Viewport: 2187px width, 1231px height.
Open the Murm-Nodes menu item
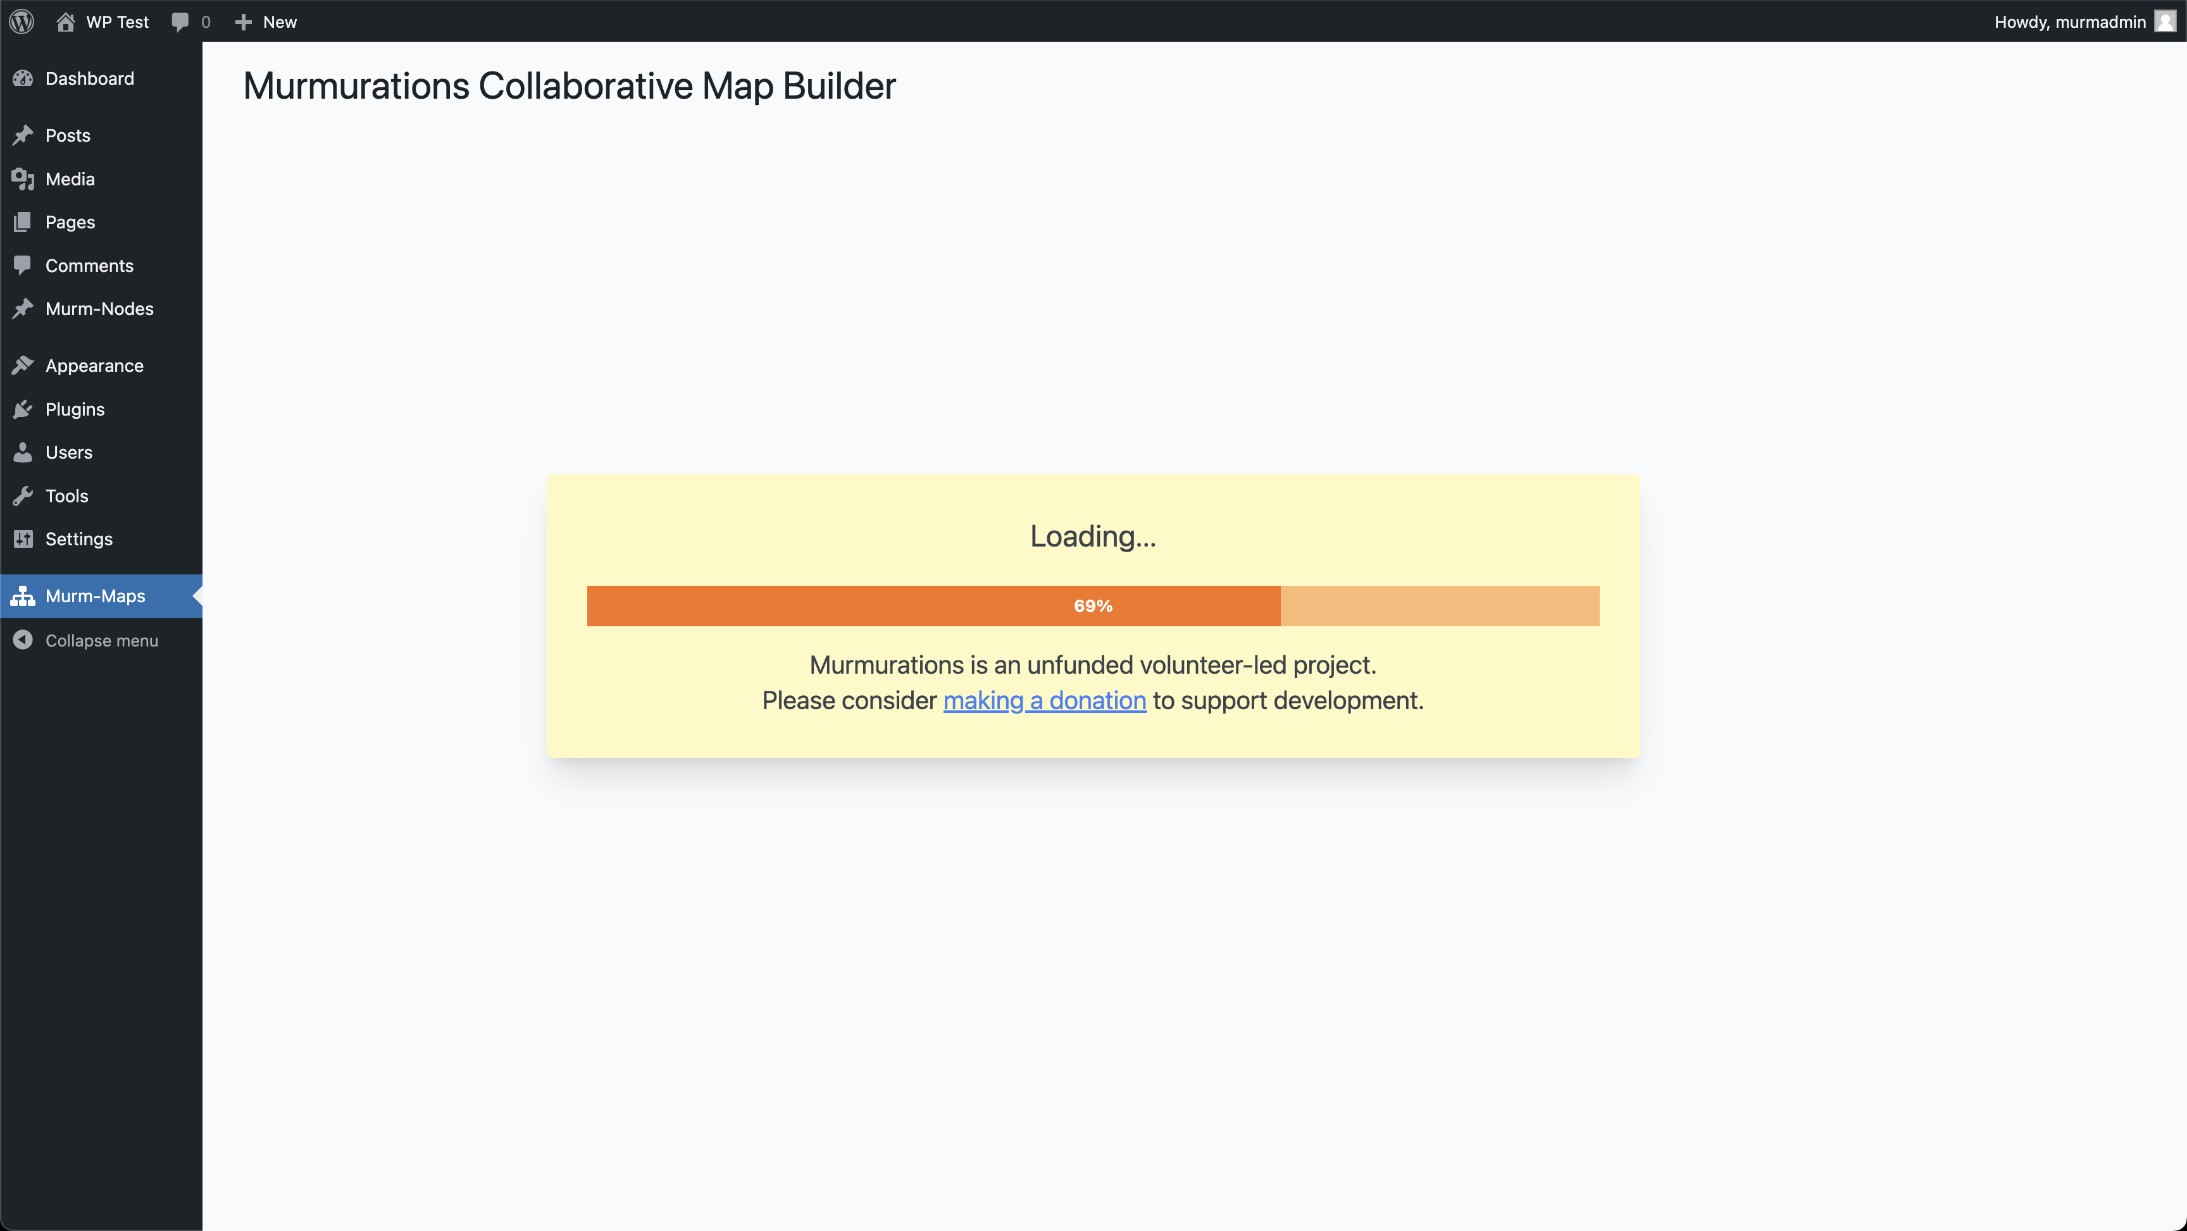pyautogui.click(x=101, y=309)
